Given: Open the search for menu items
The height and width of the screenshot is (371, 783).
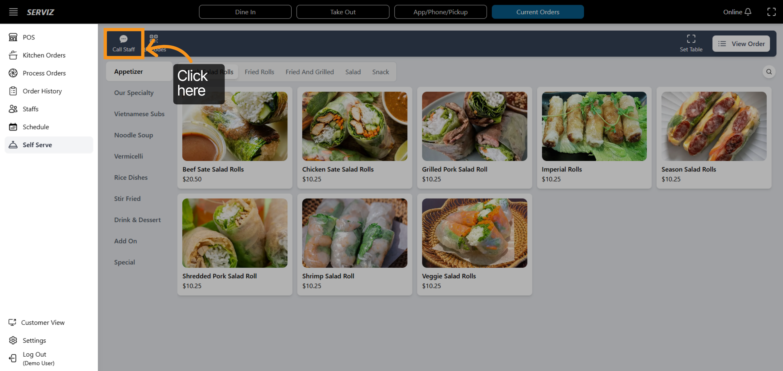Looking at the screenshot, I should click(769, 72).
